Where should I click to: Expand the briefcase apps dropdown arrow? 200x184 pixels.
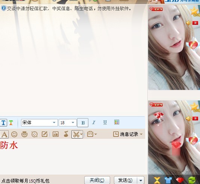(x=96, y=134)
